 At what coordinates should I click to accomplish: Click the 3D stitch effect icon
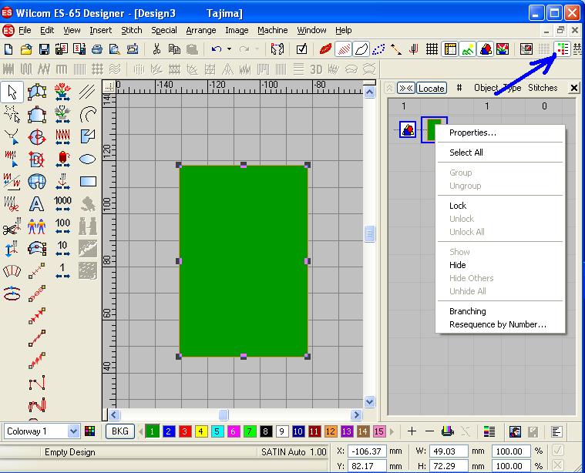click(x=316, y=69)
